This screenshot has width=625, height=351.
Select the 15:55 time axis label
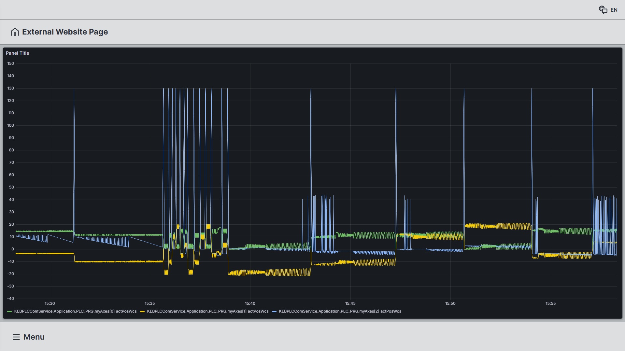(x=551, y=303)
